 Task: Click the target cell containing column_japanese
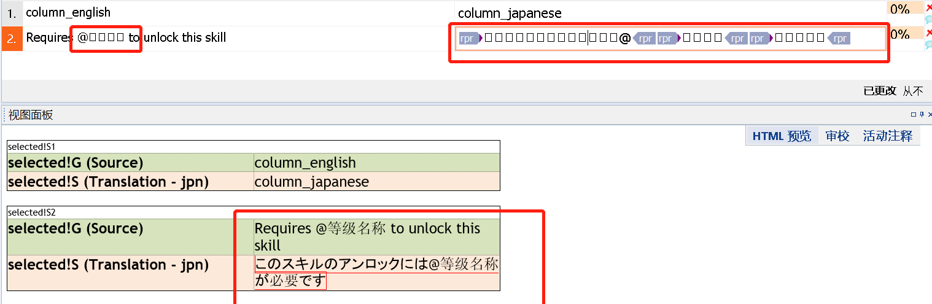point(510,13)
